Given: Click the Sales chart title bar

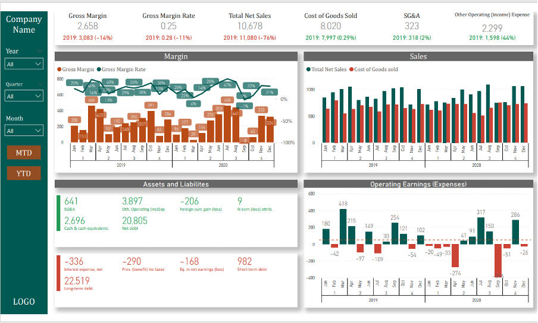Looking at the screenshot, I should click(x=418, y=56).
